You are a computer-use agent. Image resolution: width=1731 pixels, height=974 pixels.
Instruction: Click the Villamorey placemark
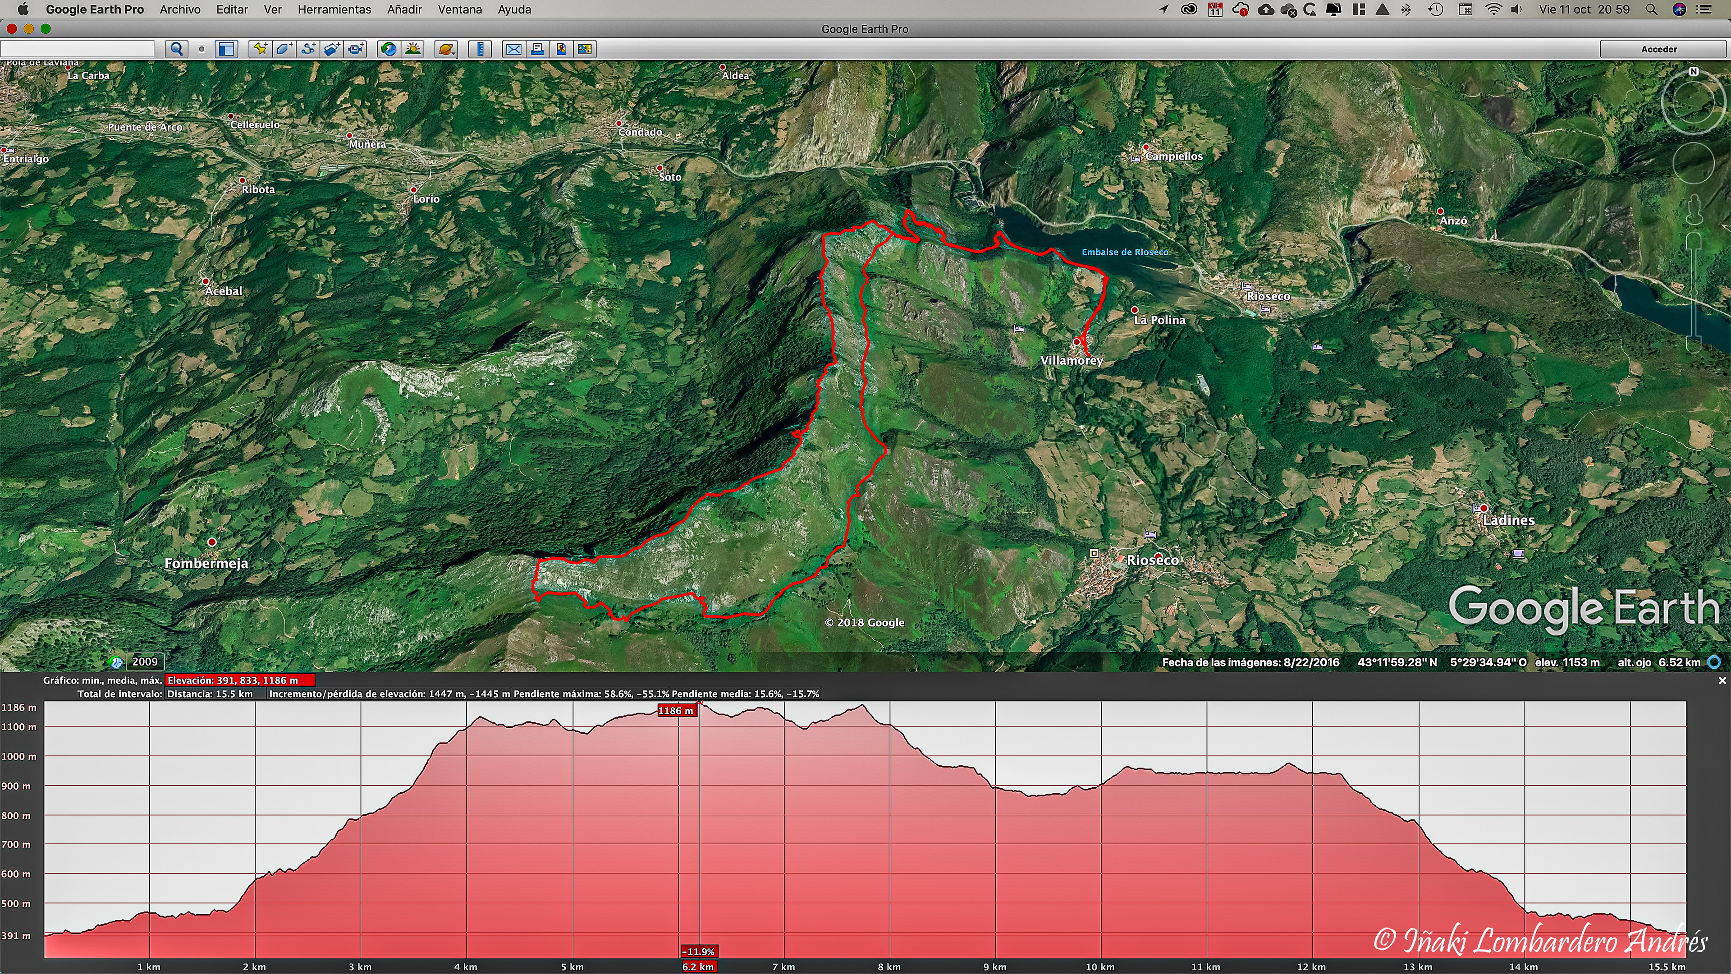(1076, 342)
